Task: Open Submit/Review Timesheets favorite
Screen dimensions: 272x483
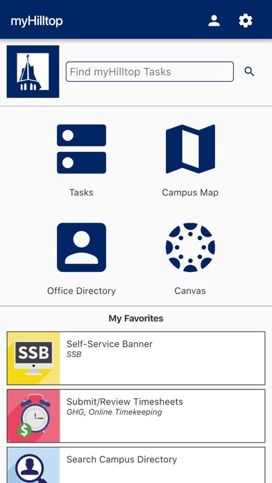Action: pyautogui.click(x=136, y=416)
